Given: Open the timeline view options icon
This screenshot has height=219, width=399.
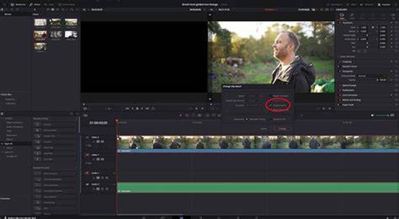Looking at the screenshot, I should (x=86, y=115).
